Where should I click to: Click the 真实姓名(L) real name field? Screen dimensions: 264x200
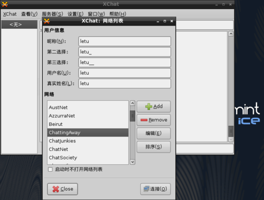(x=125, y=83)
